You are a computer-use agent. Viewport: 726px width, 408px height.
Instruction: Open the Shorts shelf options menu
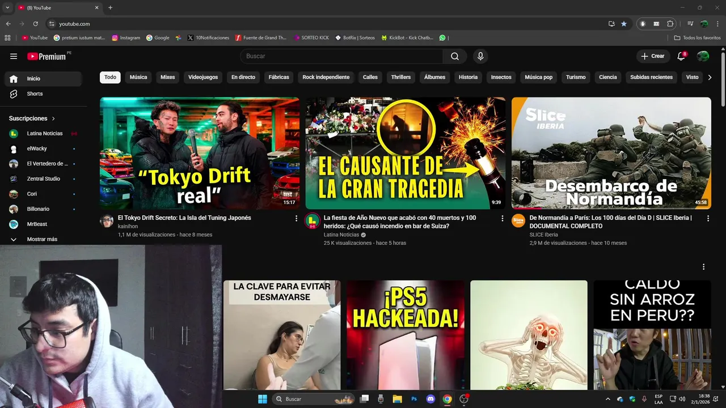click(x=703, y=267)
